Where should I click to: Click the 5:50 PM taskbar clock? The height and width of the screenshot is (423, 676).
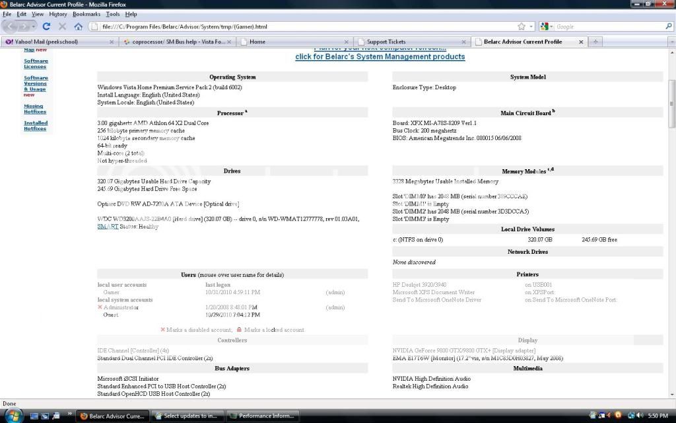(x=658, y=416)
